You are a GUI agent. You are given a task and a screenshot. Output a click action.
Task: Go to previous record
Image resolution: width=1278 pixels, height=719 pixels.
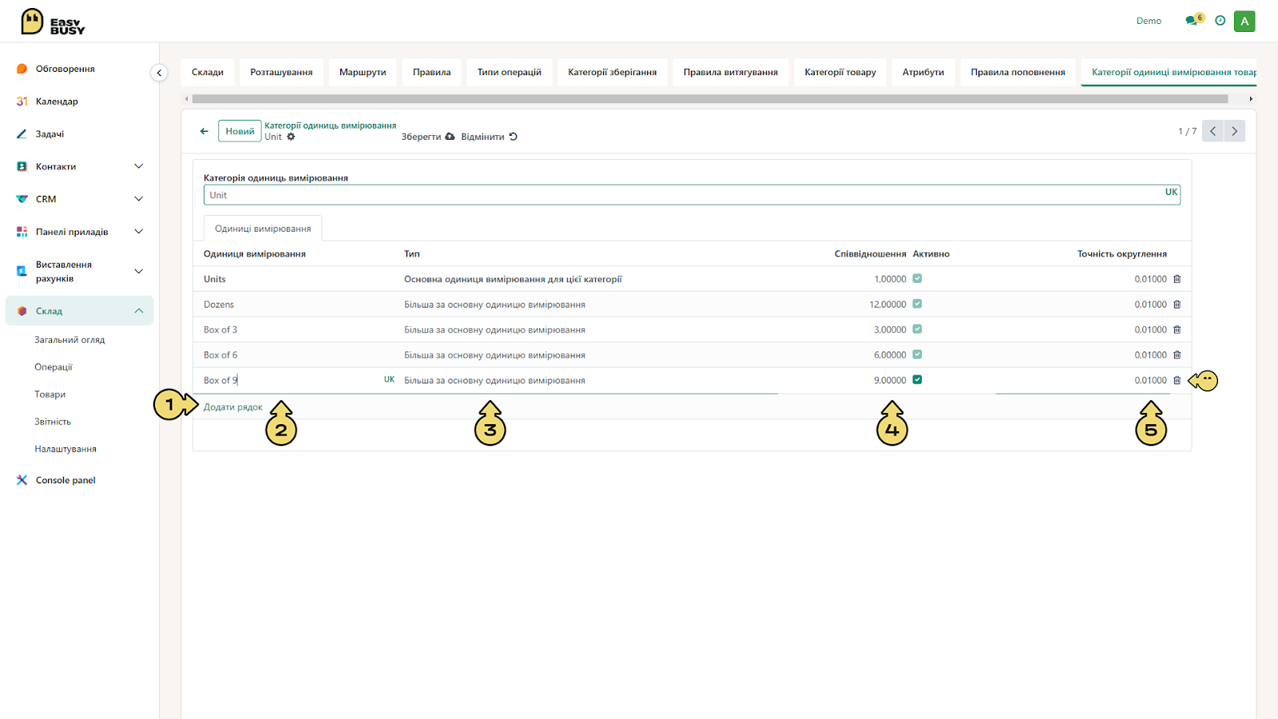click(1213, 131)
